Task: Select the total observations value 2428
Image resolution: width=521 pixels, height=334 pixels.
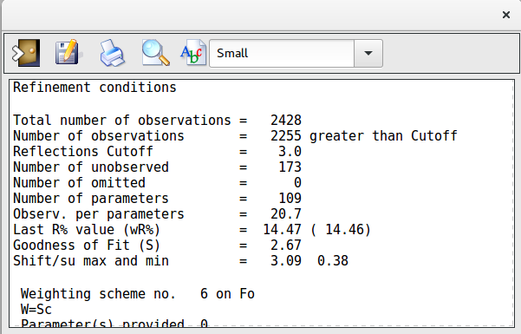Action: pos(286,120)
